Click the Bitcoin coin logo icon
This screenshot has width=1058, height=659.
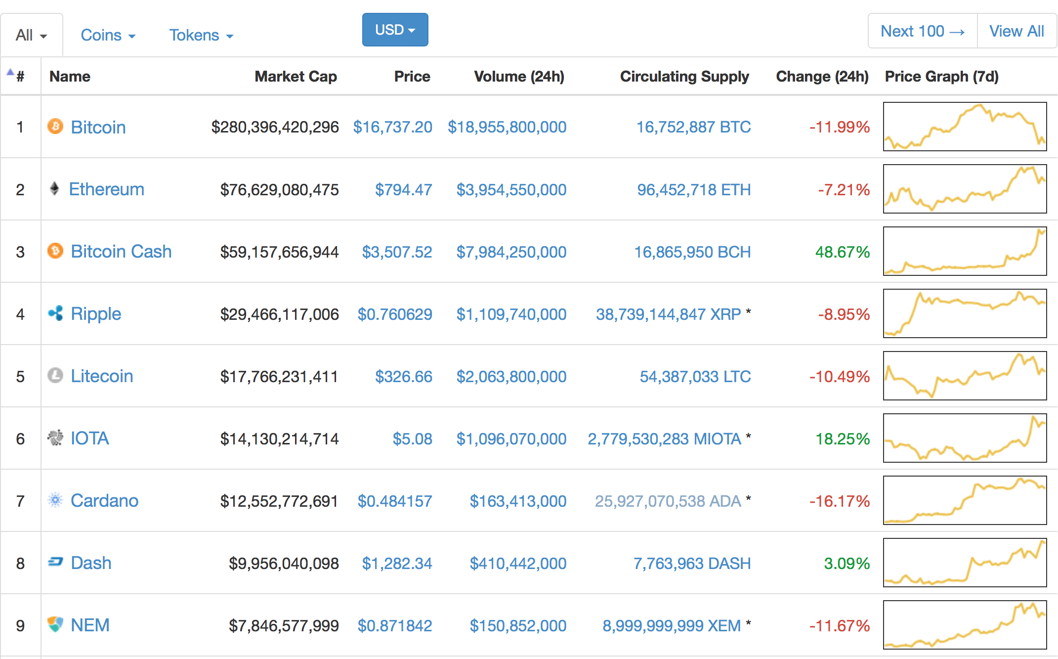click(x=55, y=127)
